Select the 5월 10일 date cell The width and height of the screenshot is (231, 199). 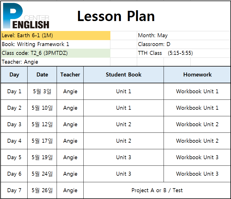click(x=42, y=108)
